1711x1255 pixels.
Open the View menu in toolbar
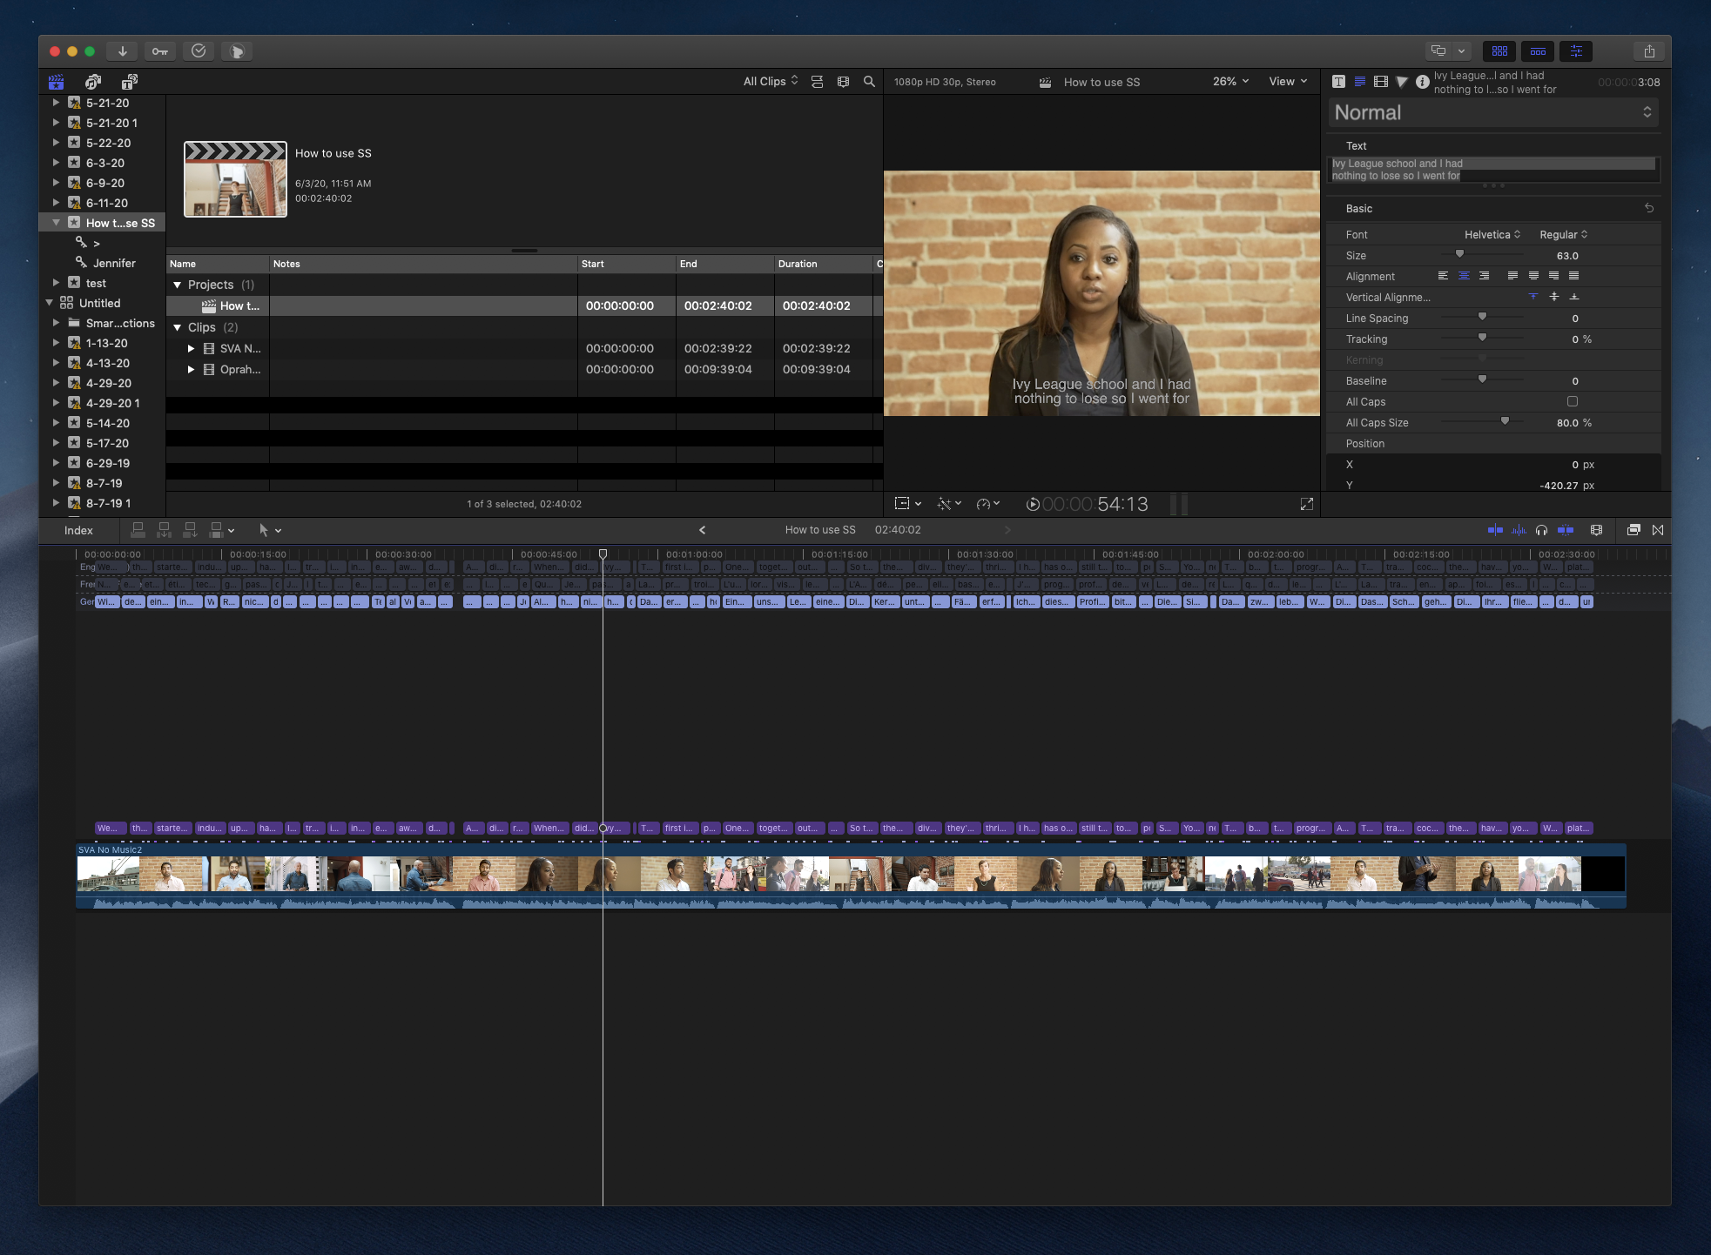pos(1286,83)
